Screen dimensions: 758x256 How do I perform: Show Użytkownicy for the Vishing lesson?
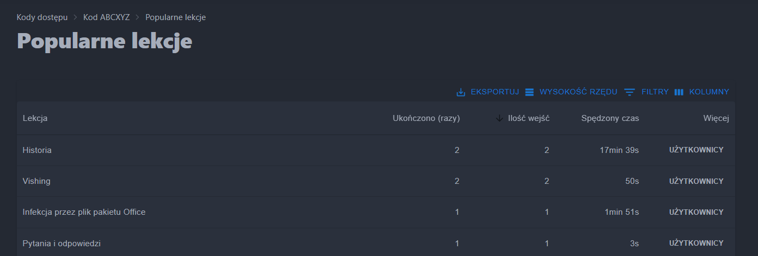(696, 181)
